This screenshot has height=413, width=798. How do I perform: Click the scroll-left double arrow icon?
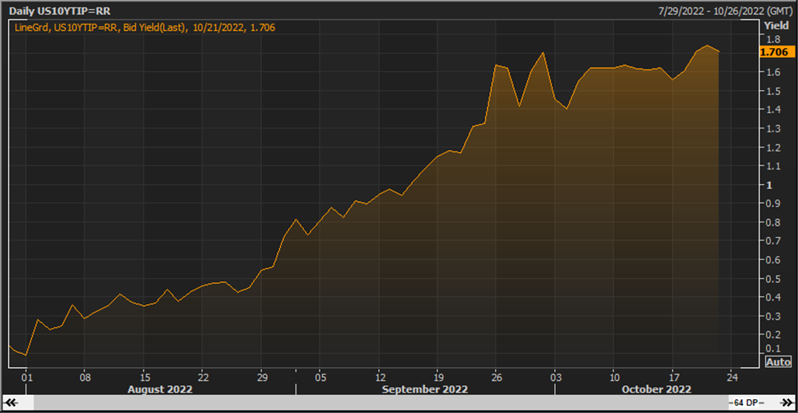10,403
